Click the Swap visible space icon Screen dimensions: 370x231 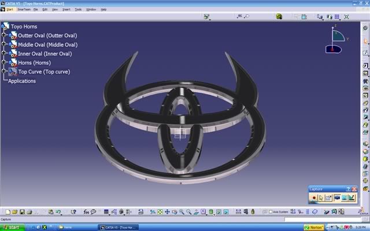coord(226,212)
